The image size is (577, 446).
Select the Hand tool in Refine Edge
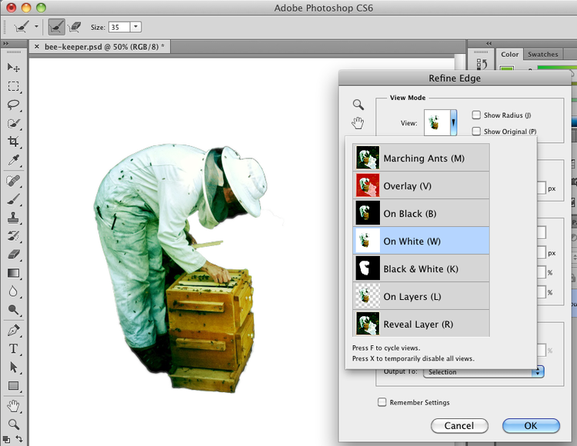pos(358,123)
